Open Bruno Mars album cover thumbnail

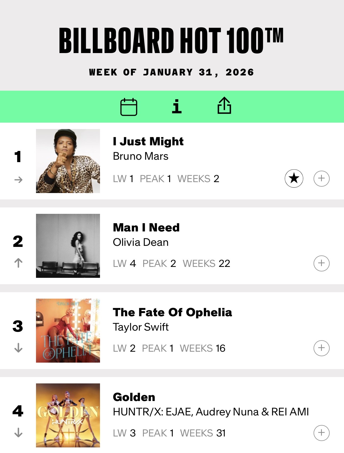(x=68, y=161)
